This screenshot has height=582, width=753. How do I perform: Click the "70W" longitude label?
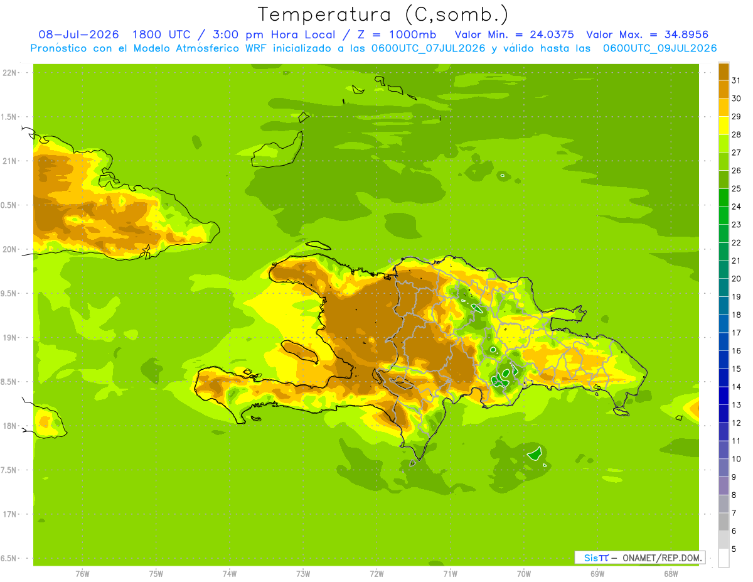[524, 574]
